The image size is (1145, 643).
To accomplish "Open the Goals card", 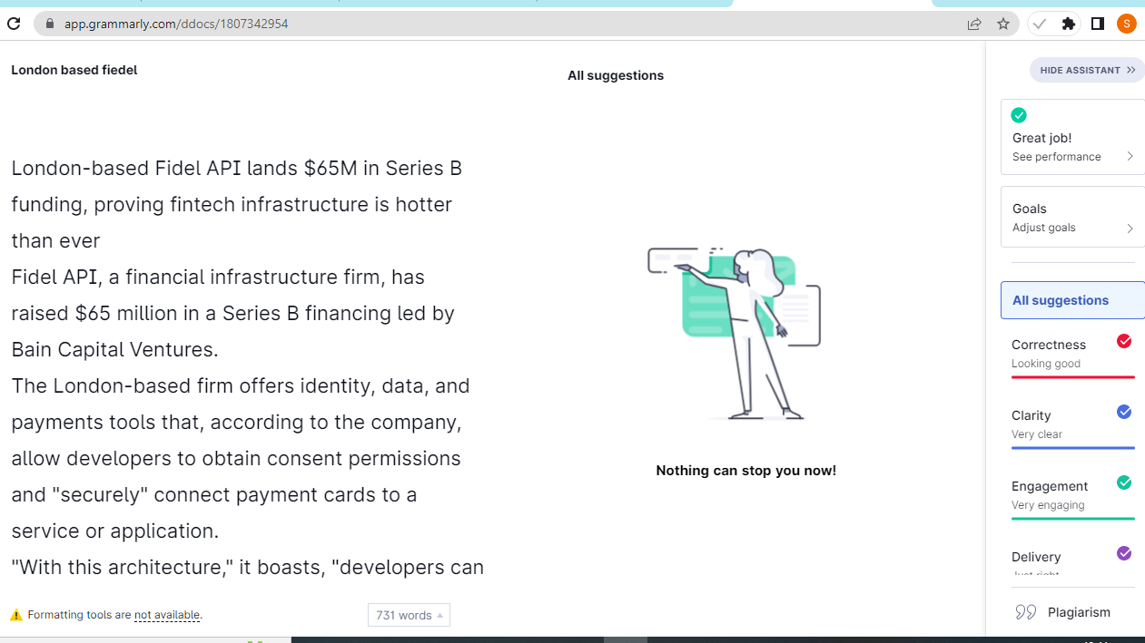I will [1072, 217].
